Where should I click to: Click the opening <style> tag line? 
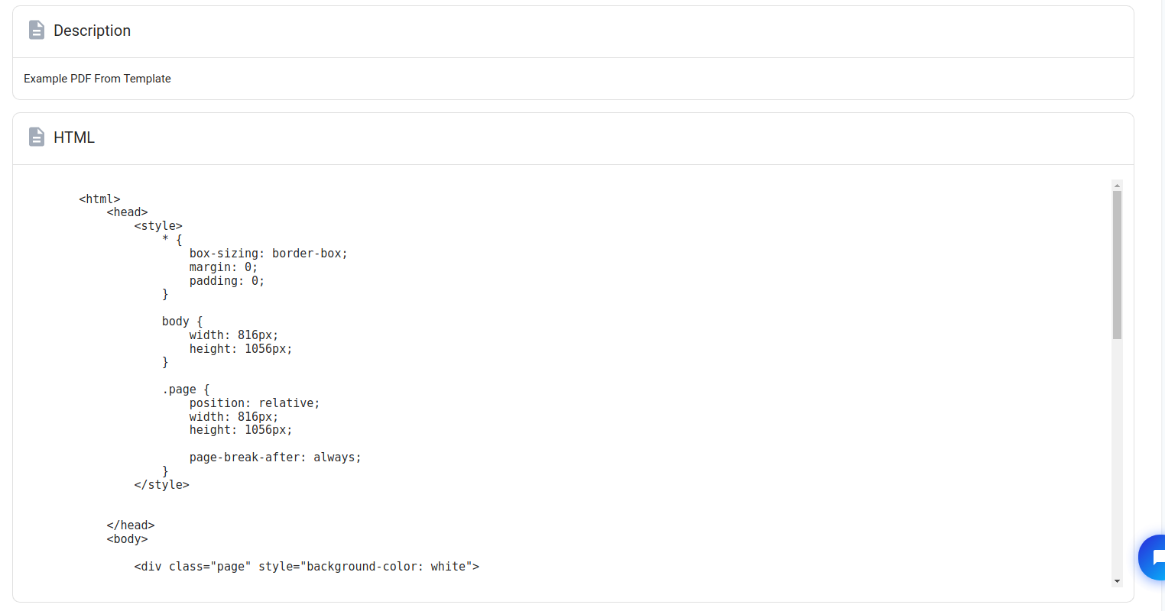click(158, 226)
